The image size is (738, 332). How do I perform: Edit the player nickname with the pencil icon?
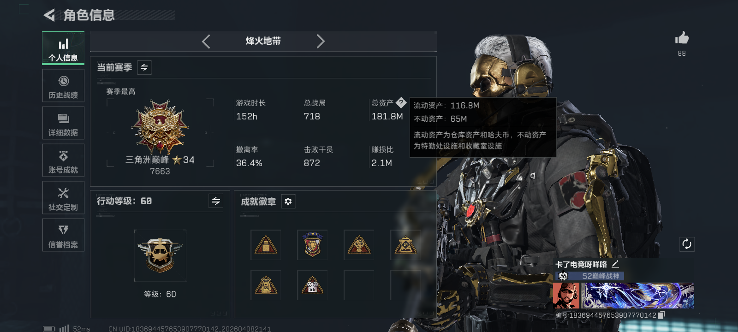(615, 264)
